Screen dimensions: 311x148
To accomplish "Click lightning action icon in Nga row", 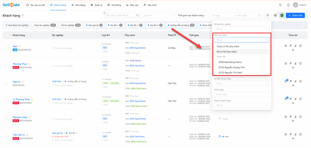I will click(x=291, y=46).
